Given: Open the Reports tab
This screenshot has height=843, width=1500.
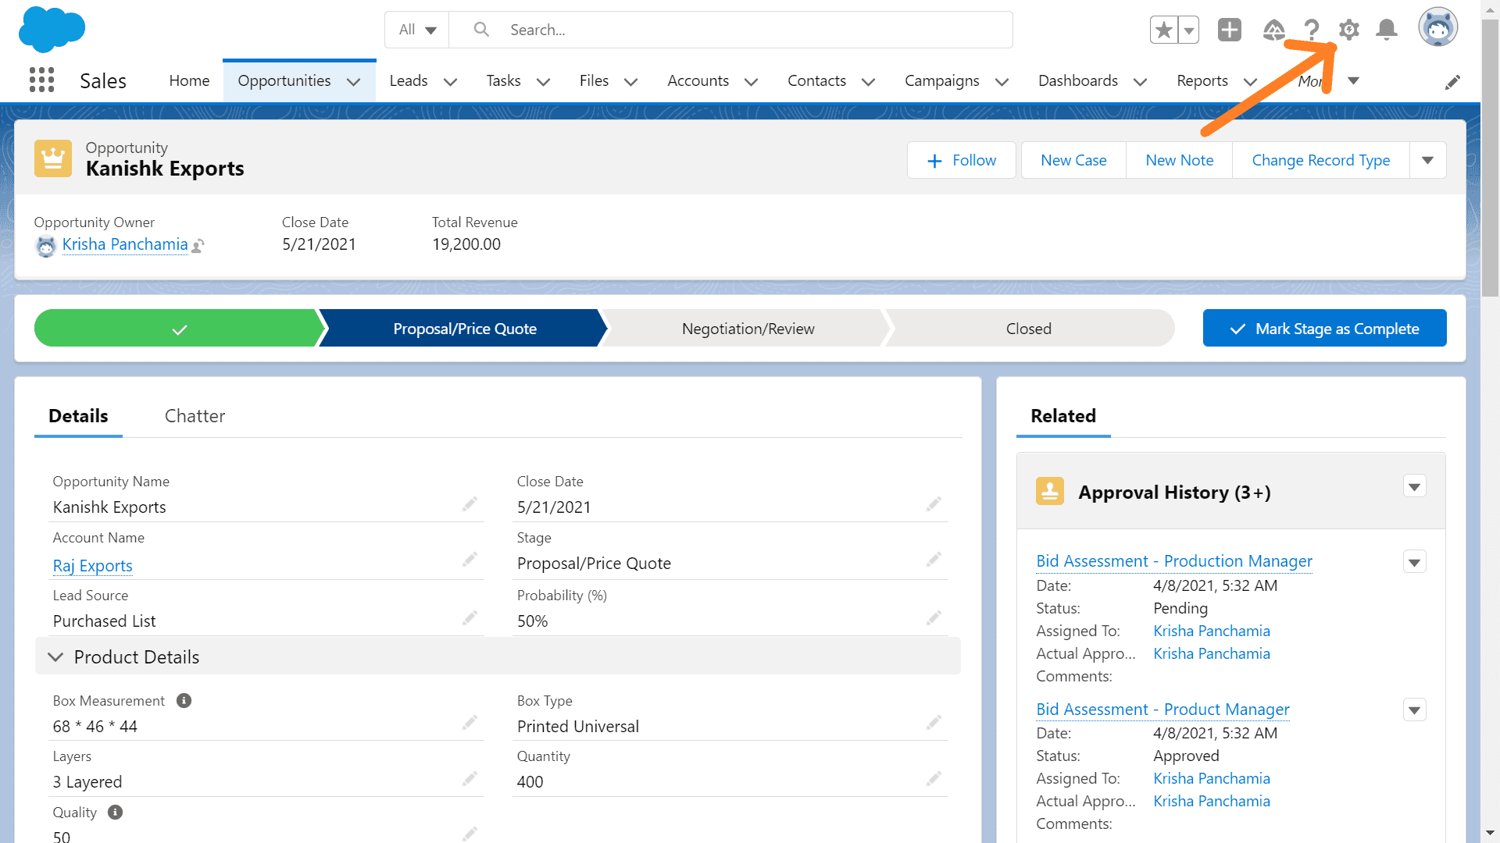Looking at the screenshot, I should click(x=1202, y=80).
